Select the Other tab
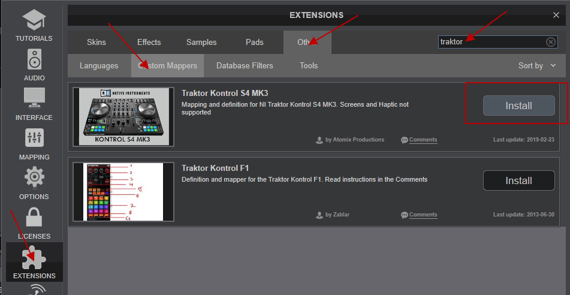Screen dimensions: 570x295 (x=307, y=42)
